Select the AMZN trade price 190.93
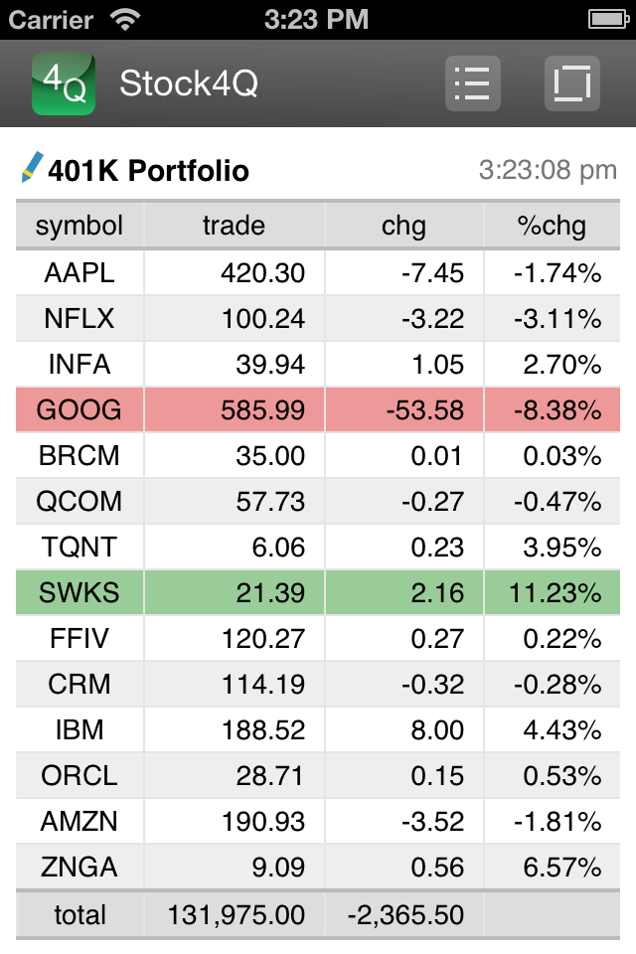The image size is (636, 954). click(263, 822)
